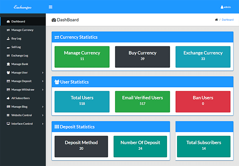Open the Total Subscribers card
The height and width of the screenshot is (166, 239).
click(204, 146)
